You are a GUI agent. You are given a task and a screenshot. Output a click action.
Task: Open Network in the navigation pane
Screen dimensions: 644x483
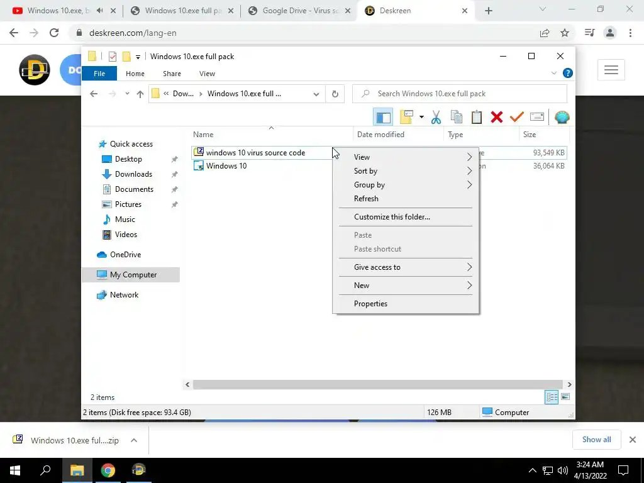[x=124, y=295]
